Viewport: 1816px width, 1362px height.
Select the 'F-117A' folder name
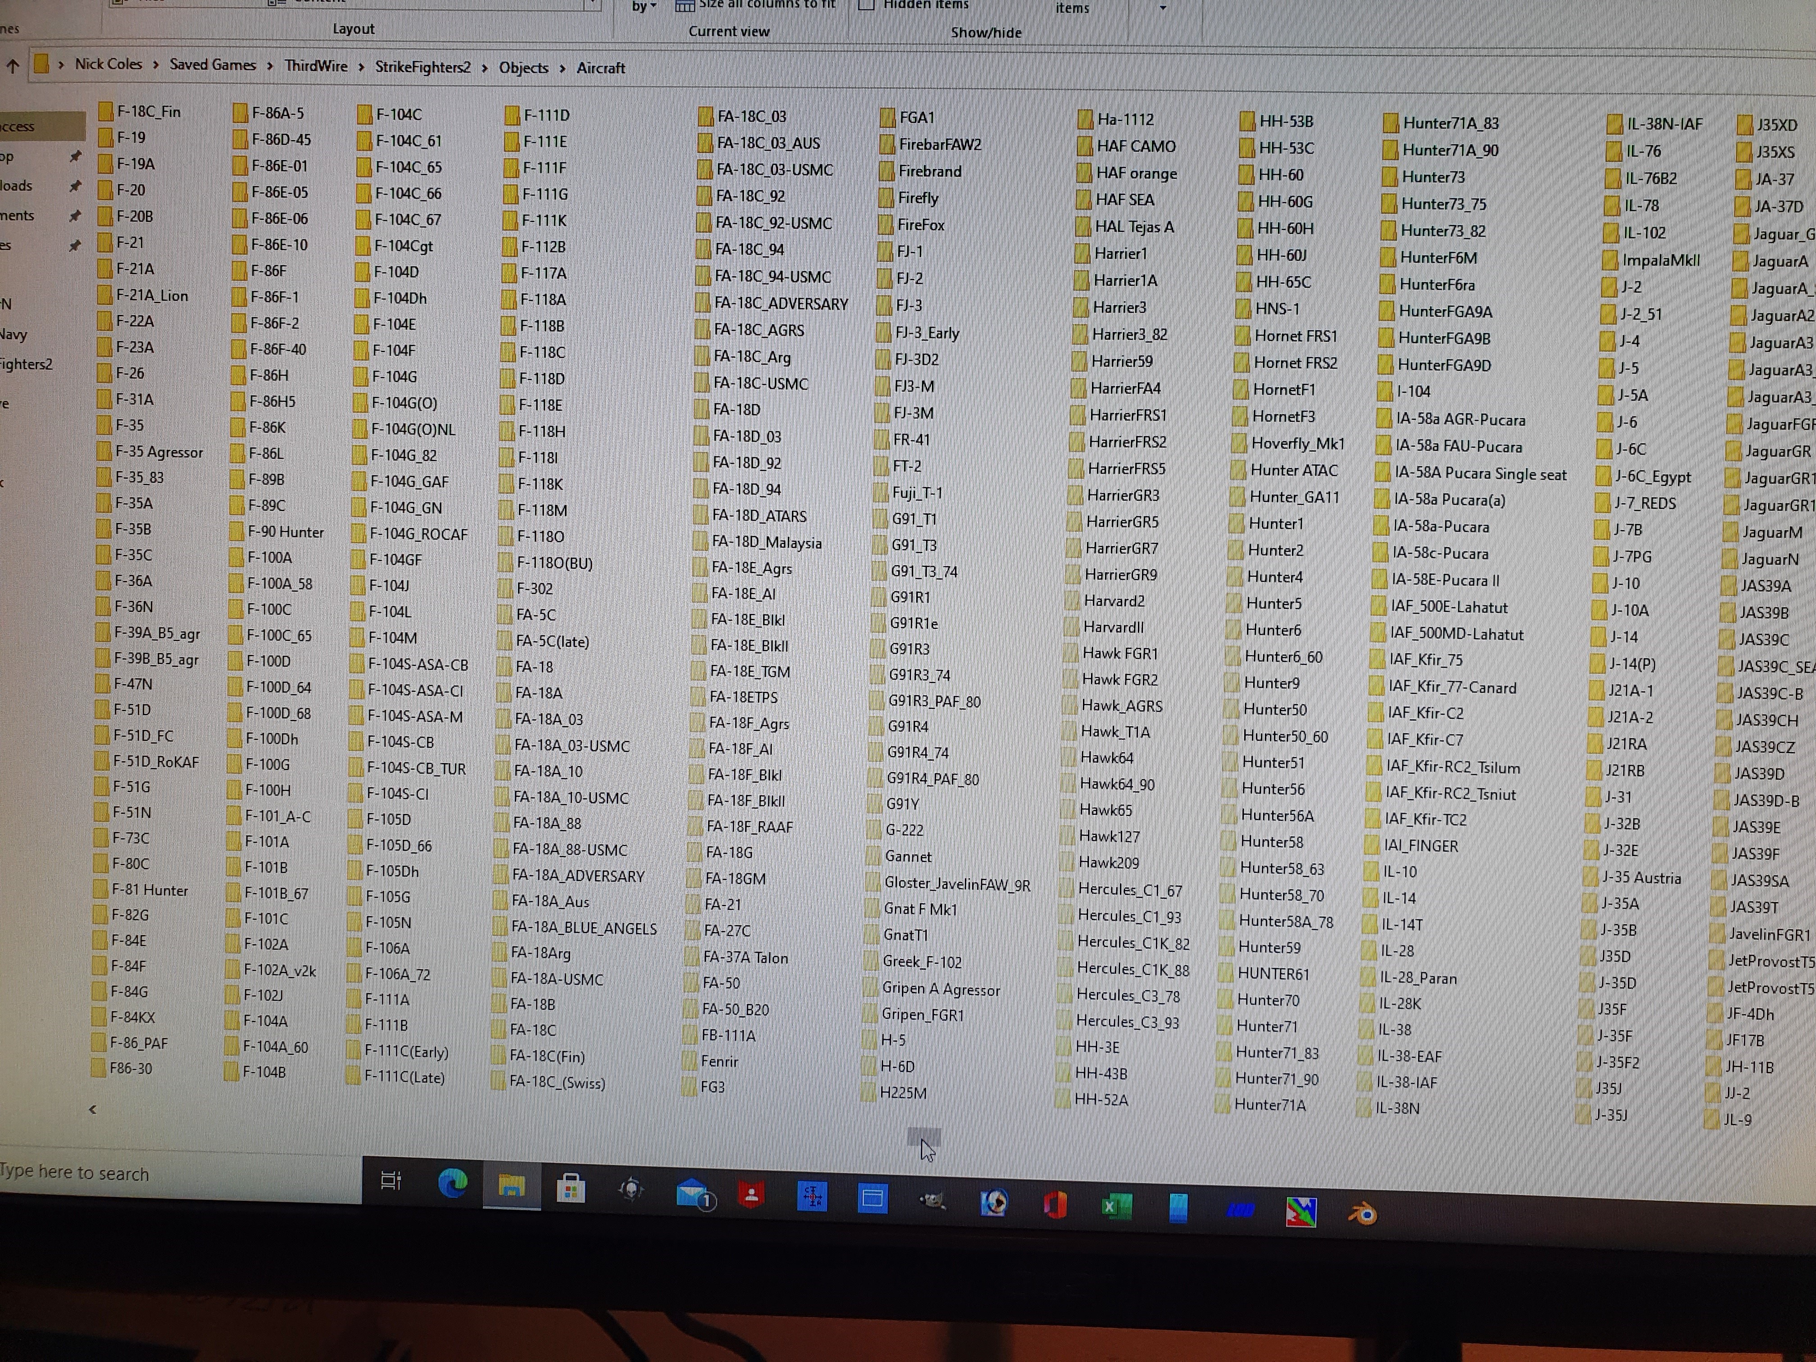(544, 273)
